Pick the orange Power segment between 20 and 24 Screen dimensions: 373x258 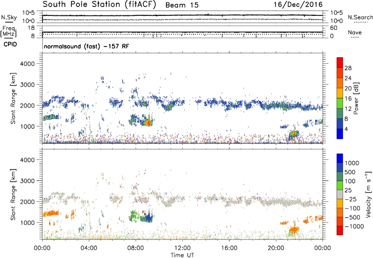tap(340, 83)
